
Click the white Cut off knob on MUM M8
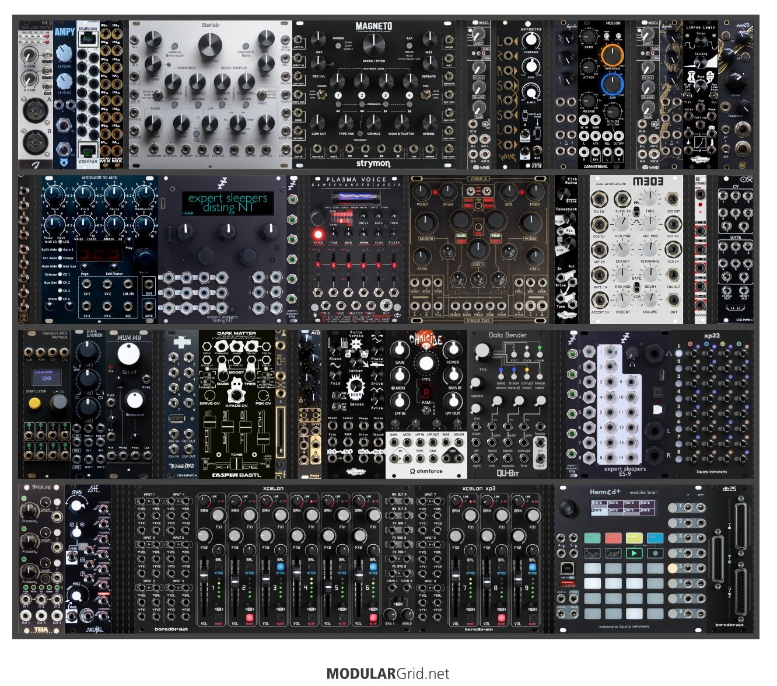pyautogui.click(x=128, y=354)
